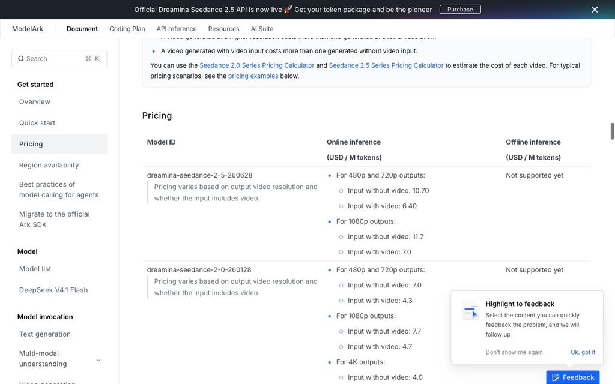615x384 pixels.
Task: Open the Model list page
Action: (x=35, y=269)
